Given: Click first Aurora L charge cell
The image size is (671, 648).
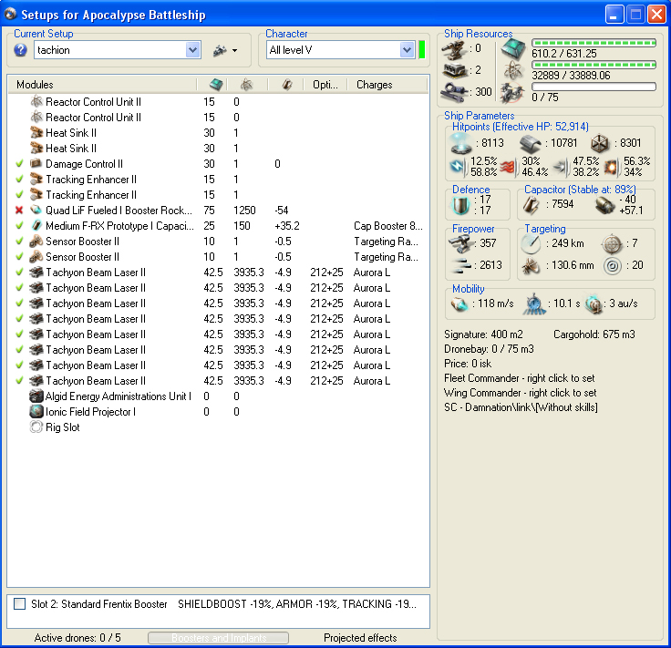Looking at the screenshot, I should pyautogui.click(x=372, y=273).
